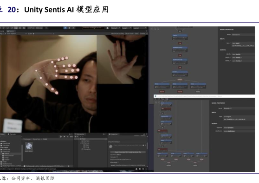The image size is (259, 183).
Task: Toggle Local handle rotation button
Action: click(39, 28)
